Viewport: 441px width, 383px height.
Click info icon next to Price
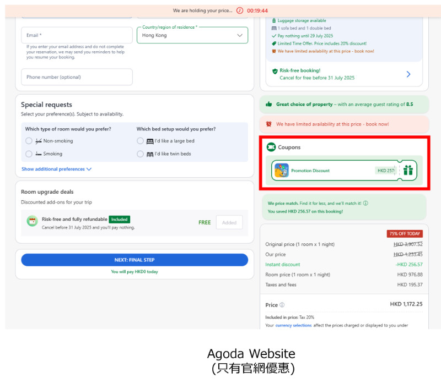(282, 305)
